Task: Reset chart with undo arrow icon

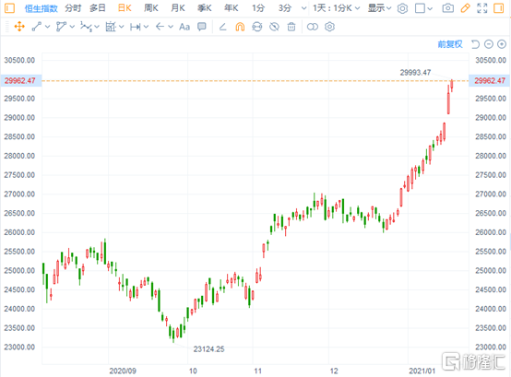Action: (x=475, y=44)
